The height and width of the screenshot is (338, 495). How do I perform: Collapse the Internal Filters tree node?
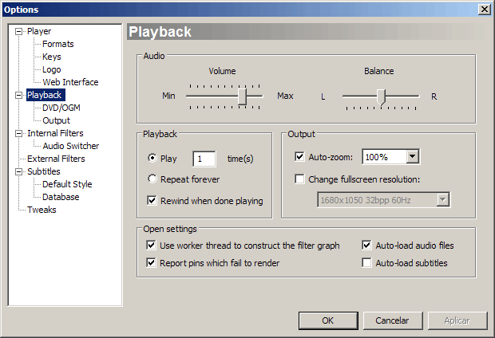point(19,133)
